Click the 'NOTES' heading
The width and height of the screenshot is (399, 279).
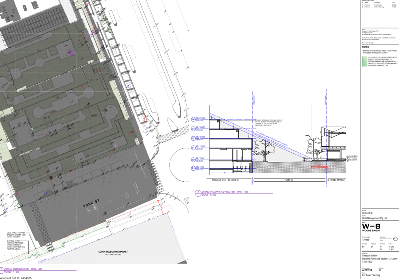click(365, 47)
